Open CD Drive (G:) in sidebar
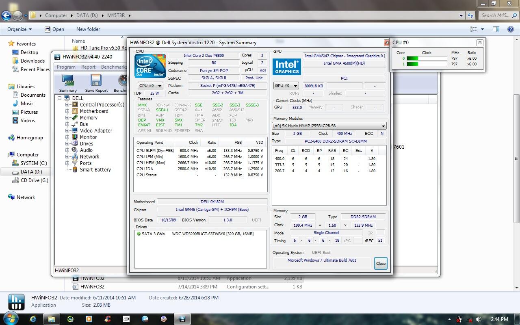 pyautogui.click(x=34, y=180)
